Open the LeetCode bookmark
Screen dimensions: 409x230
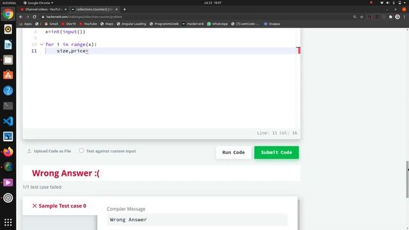245,24
